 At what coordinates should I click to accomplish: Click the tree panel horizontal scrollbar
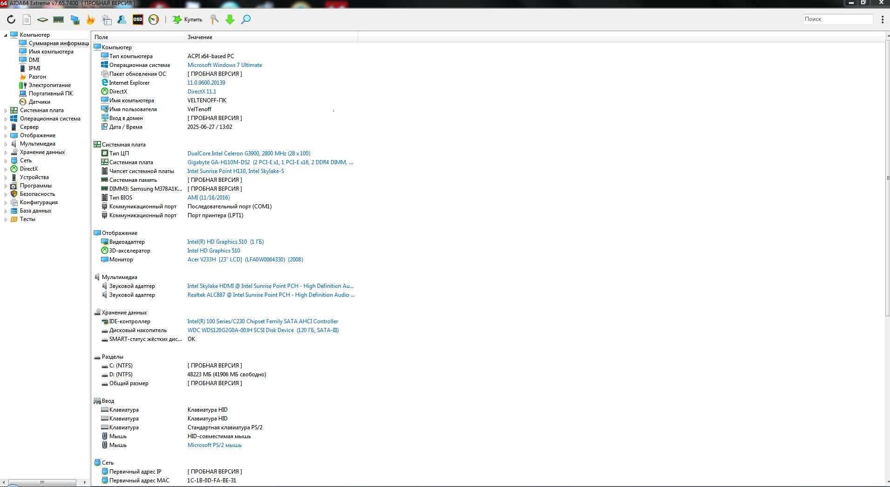click(x=42, y=482)
